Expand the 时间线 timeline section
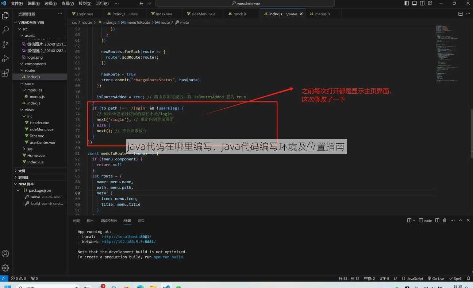The width and height of the screenshot is (473, 288). pos(40,177)
